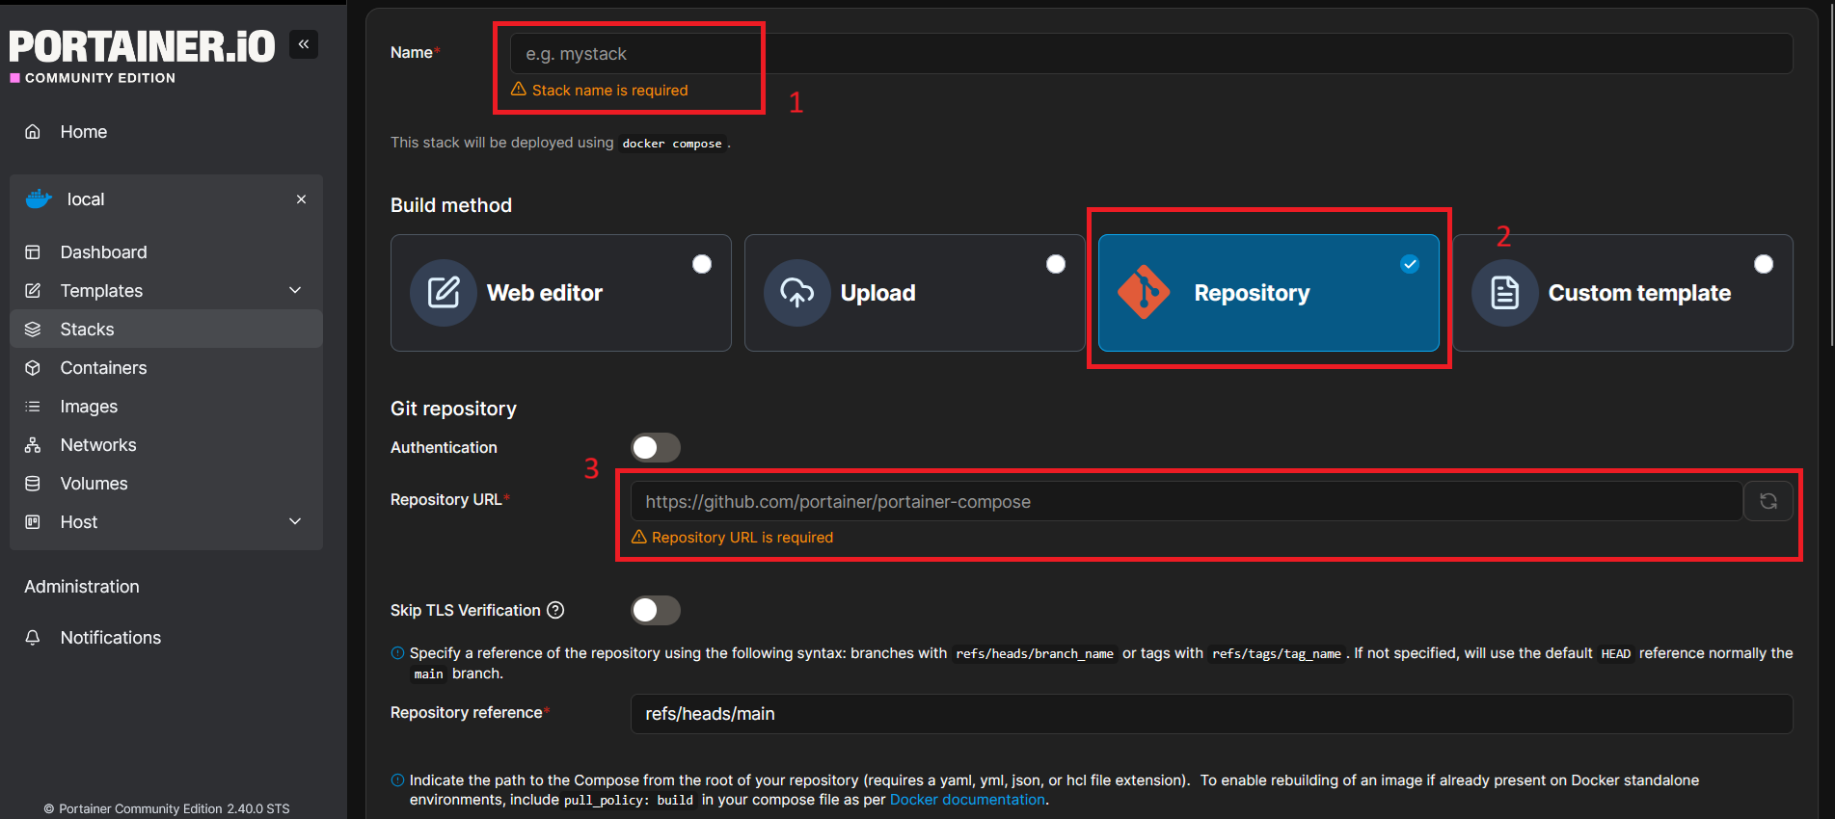Screen dimensions: 1835x819
Task: Click the Custom template document icon
Action: (1505, 293)
